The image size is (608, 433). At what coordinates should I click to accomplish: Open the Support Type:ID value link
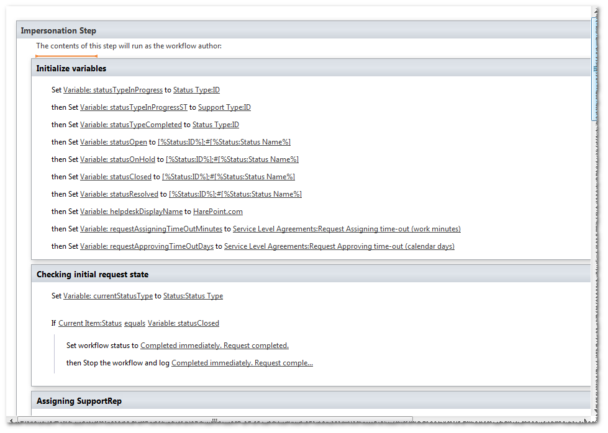click(224, 107)
